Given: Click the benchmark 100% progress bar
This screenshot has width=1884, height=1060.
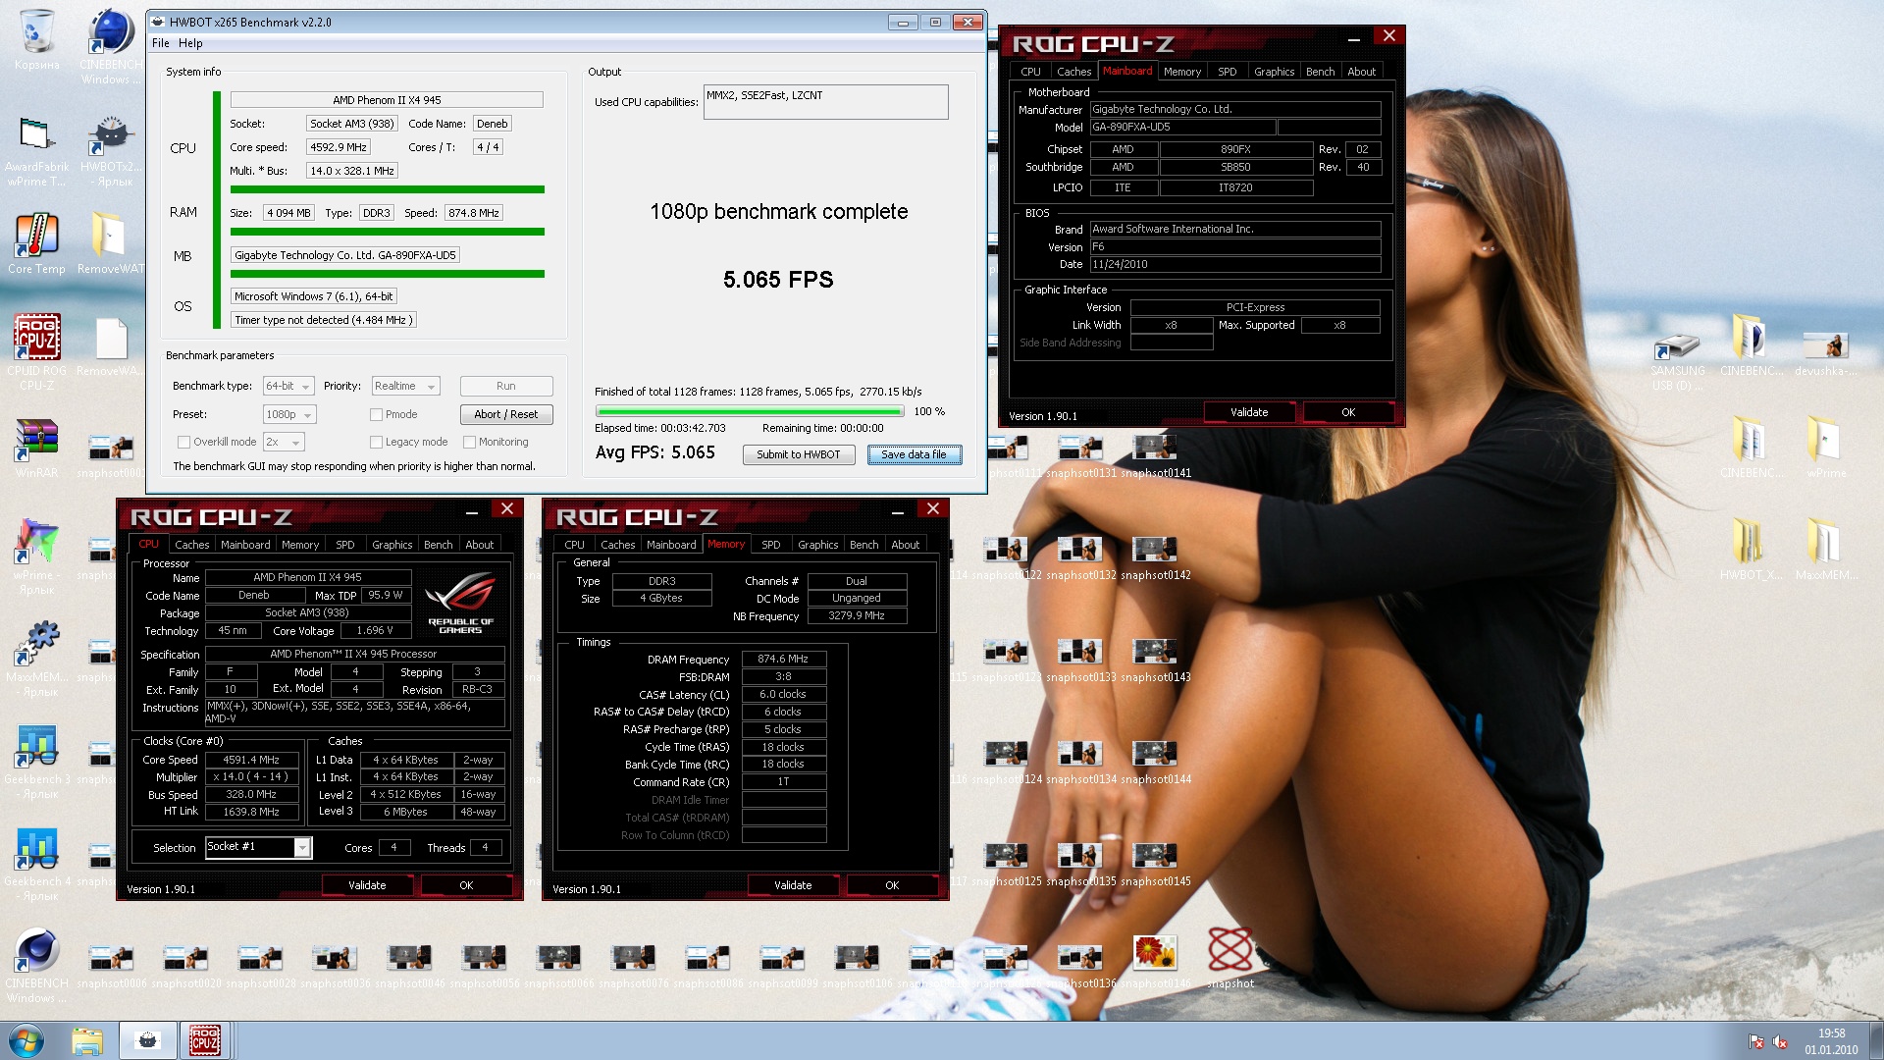Looking at the screenshot, I should pyautogui.click(x=749, y=412).
